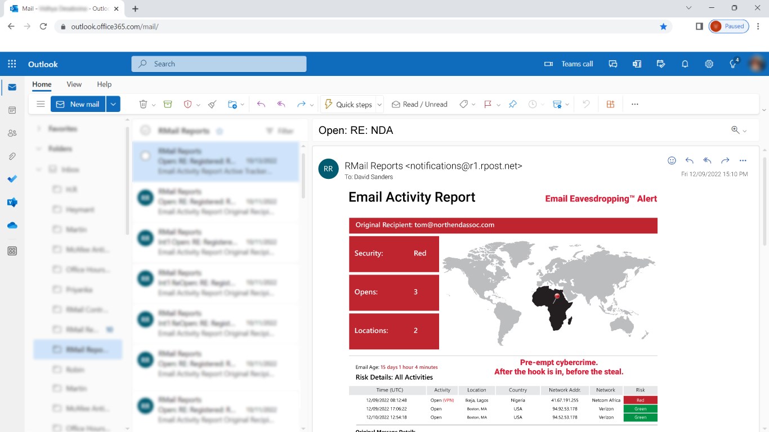Open the Delete options dropdown arrow
The image size is (769, 432).
point(154,105)
